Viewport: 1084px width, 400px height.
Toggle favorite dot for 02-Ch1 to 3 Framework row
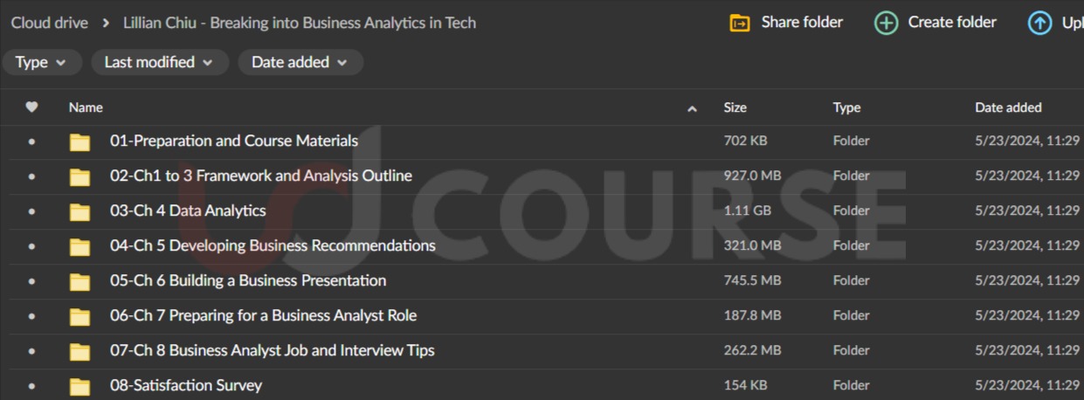pyautogui.click(x=32, y=176)
